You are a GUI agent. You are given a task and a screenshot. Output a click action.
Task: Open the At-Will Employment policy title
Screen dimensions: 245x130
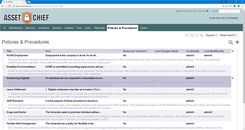click(x=17, y=55)
